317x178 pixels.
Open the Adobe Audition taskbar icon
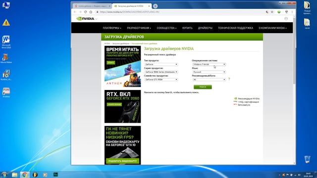[55, 175]
